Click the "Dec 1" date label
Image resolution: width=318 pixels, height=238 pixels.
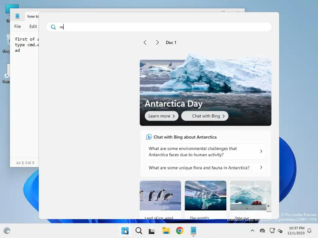pyautogui.click(x=171, y=42)
